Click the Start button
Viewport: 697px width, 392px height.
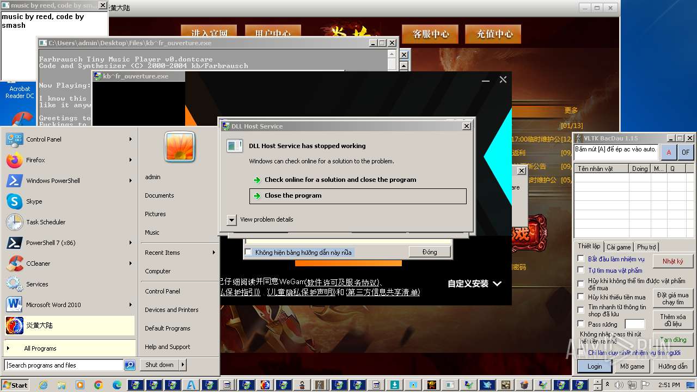tap(15, 385)
